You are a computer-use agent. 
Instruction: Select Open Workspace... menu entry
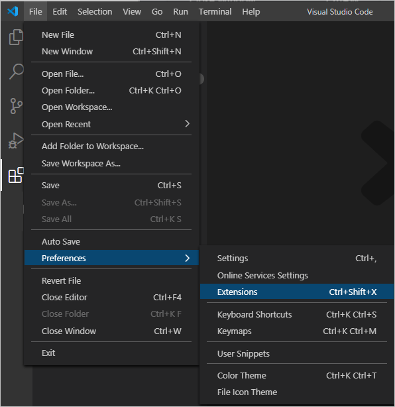[x=111, y=107]
